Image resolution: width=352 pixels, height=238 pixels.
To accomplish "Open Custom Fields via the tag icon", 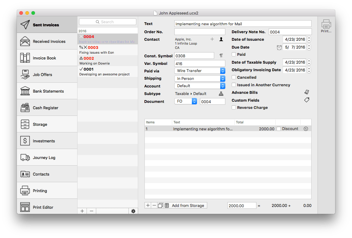I will click(307, 100).
